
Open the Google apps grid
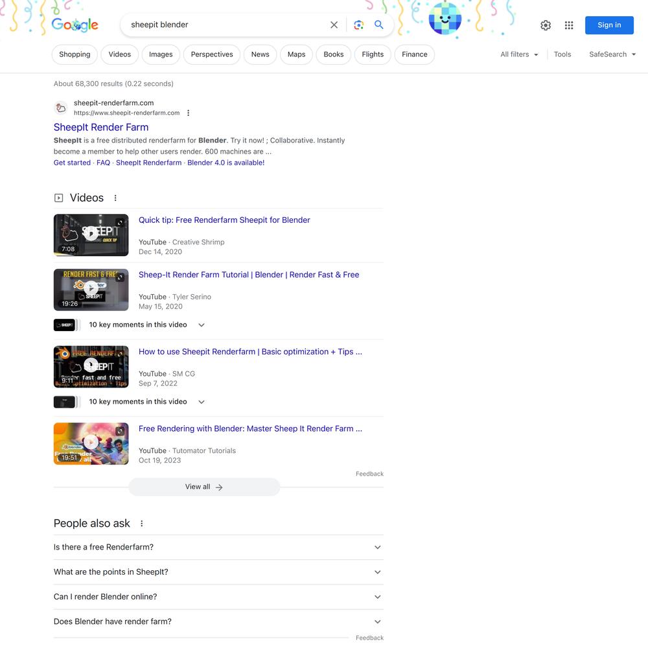569,25
